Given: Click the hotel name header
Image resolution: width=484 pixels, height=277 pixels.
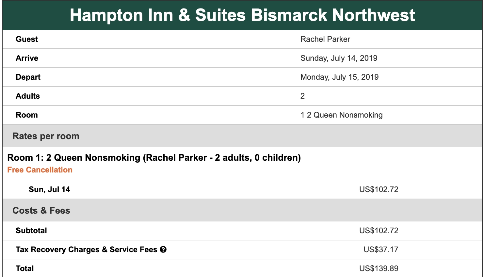Looking at the screenshot, I should pos(242,15).
